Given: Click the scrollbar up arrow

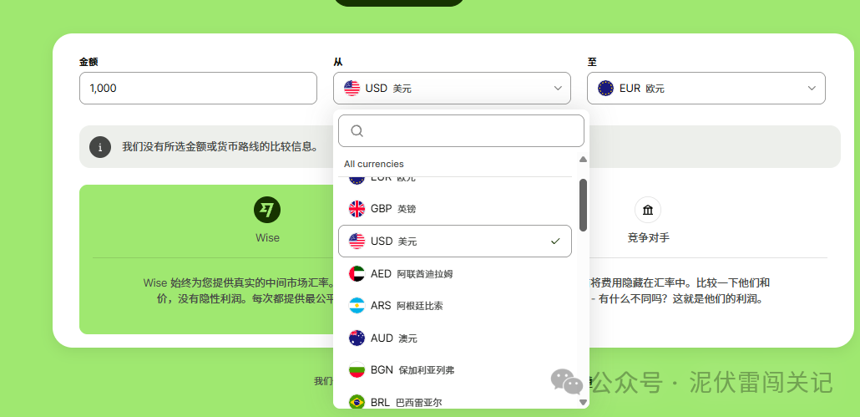Looking at the screenshot, I should pyautogui.click(x=583, y=159).
